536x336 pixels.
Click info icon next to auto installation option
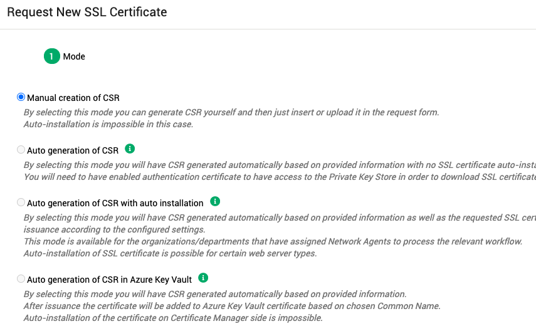coord(215,201)
